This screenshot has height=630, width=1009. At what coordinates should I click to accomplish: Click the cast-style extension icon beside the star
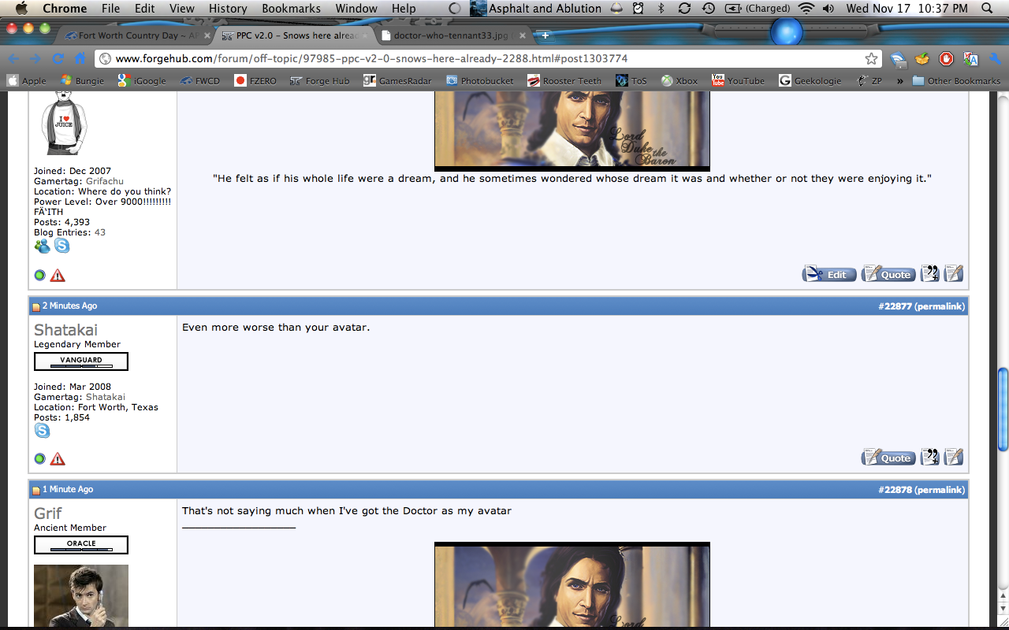[x=899, y=59]
